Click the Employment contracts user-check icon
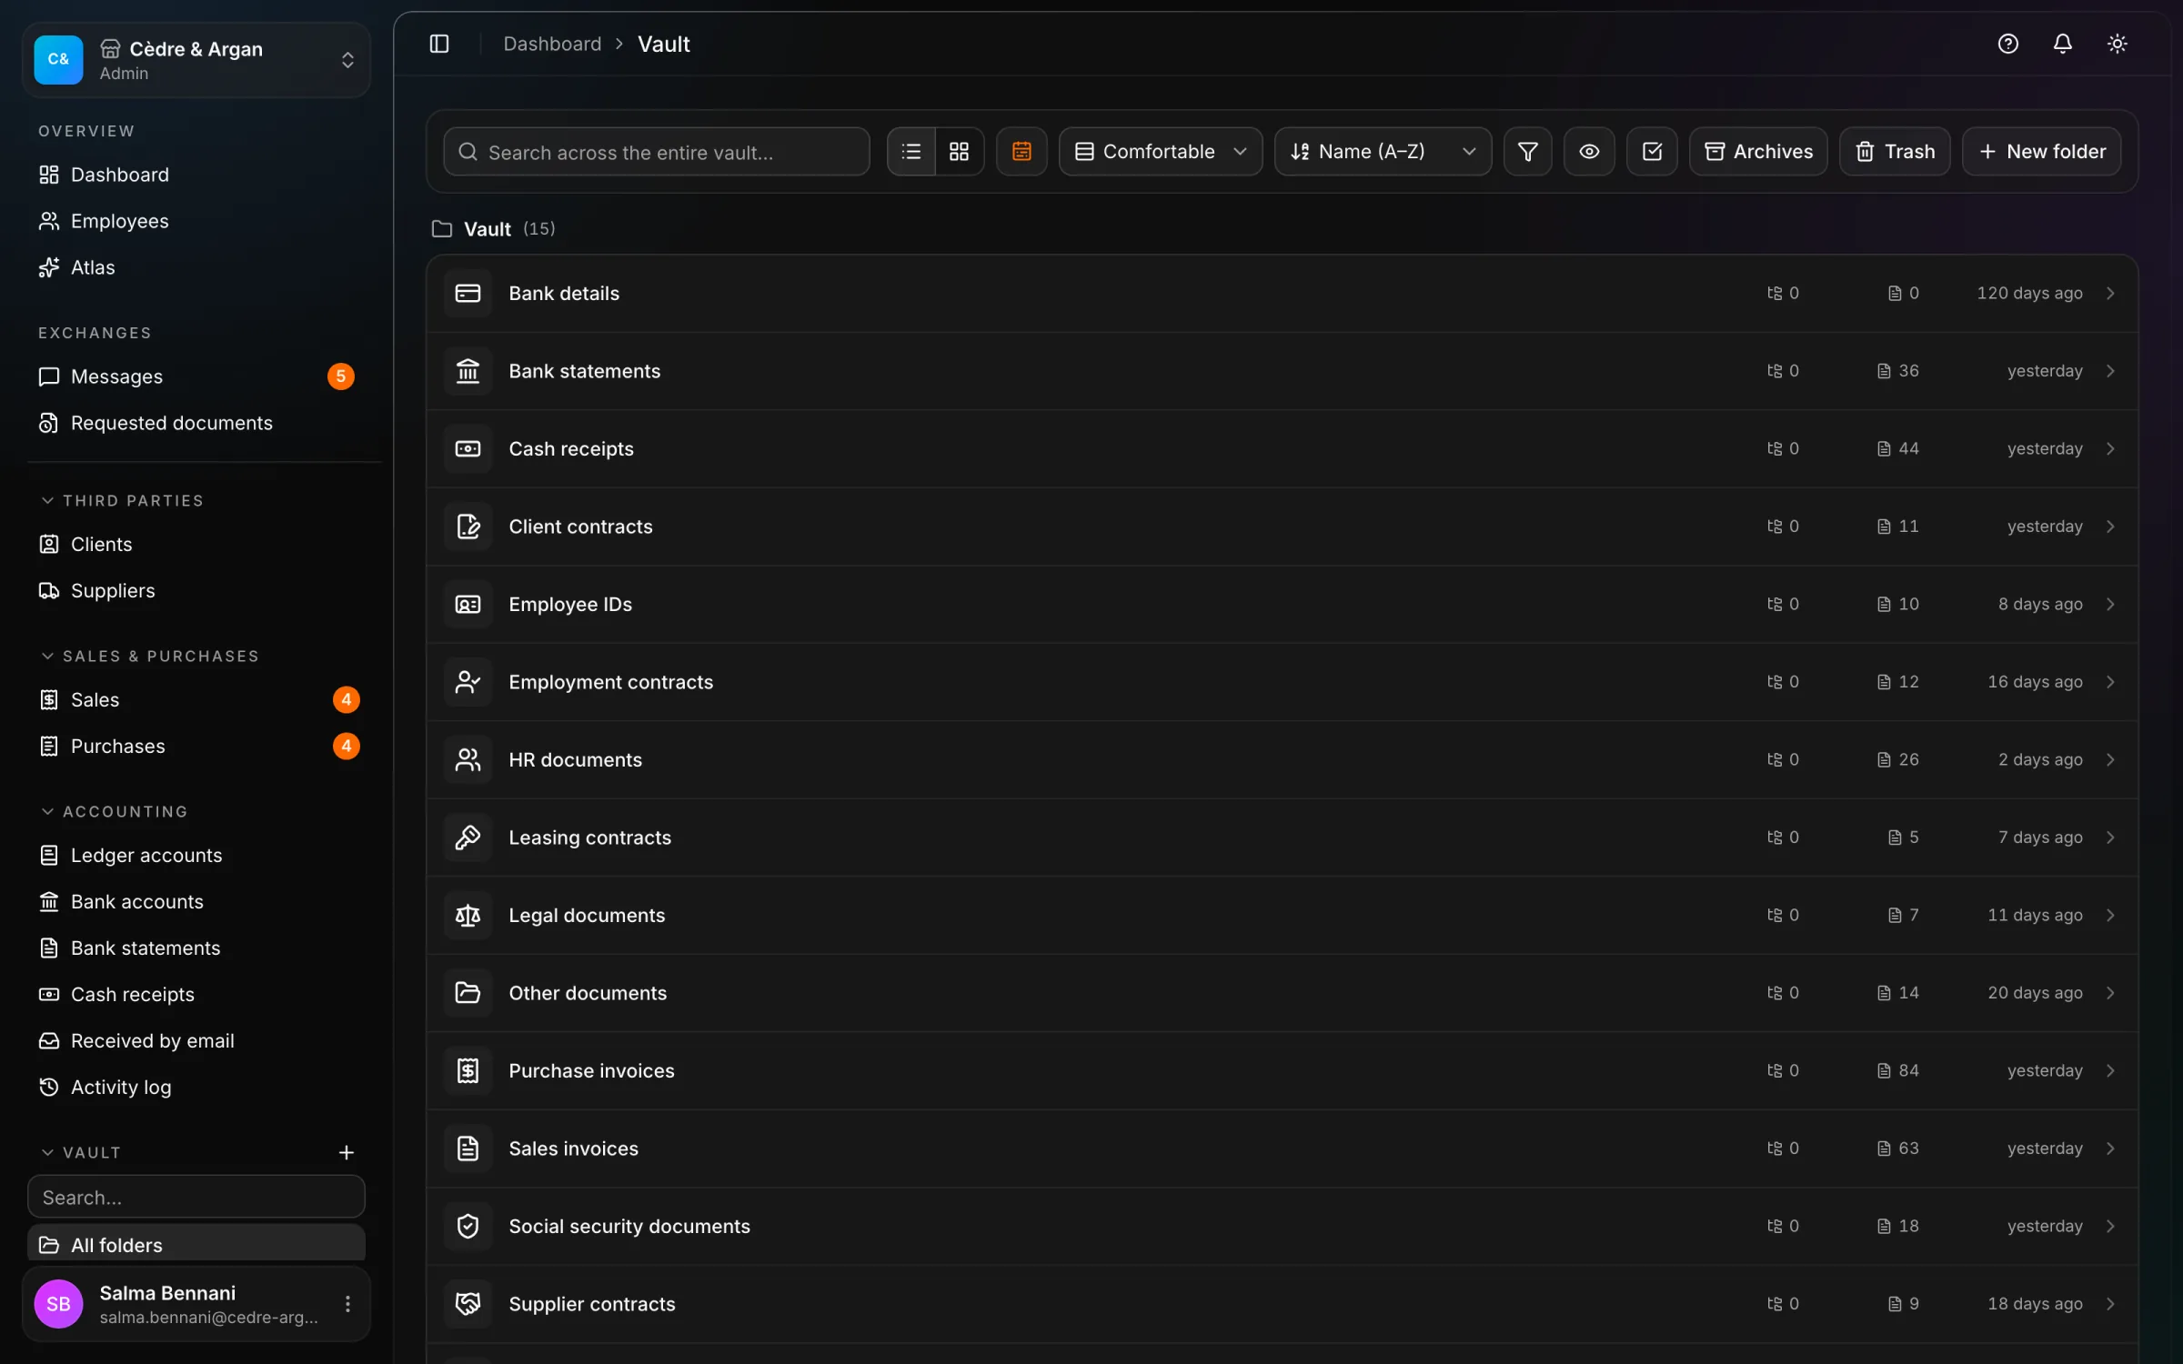 pos(468,682)
